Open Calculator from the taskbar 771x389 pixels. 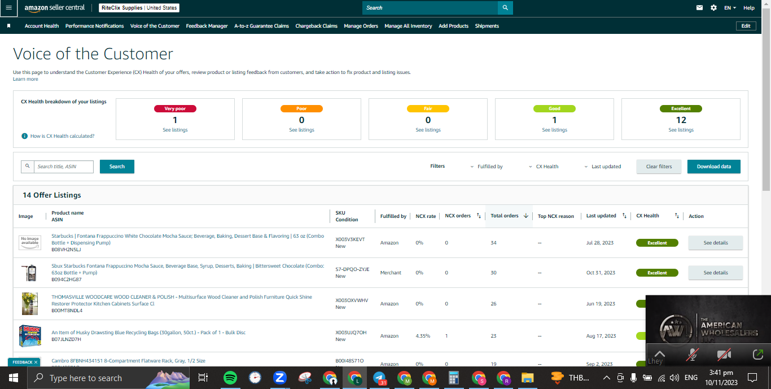tap(453, 378)
